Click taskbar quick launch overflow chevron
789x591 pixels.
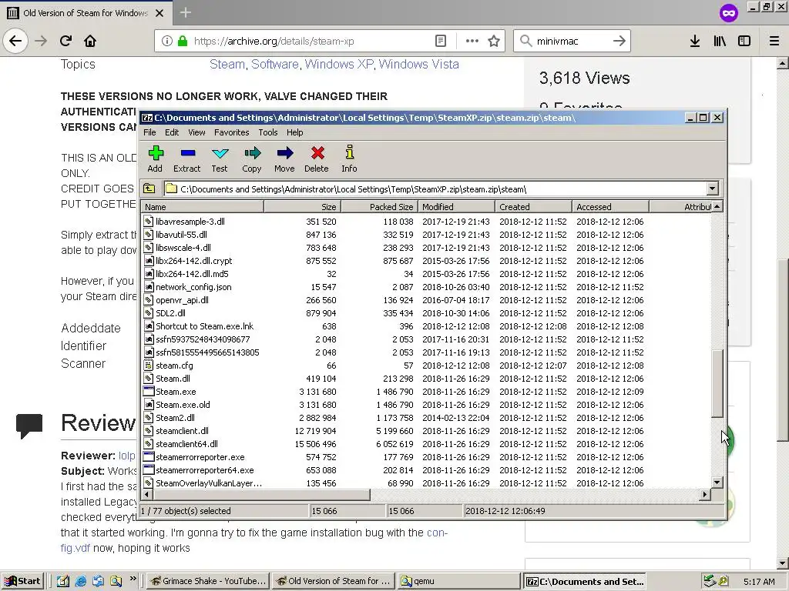133,579
